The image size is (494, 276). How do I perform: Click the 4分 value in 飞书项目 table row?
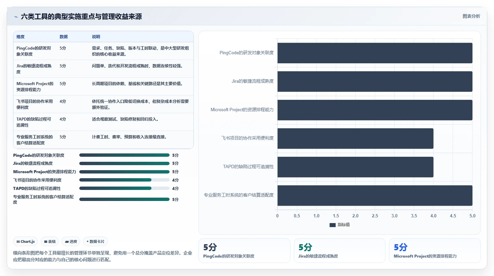click(x=63, y=101)
